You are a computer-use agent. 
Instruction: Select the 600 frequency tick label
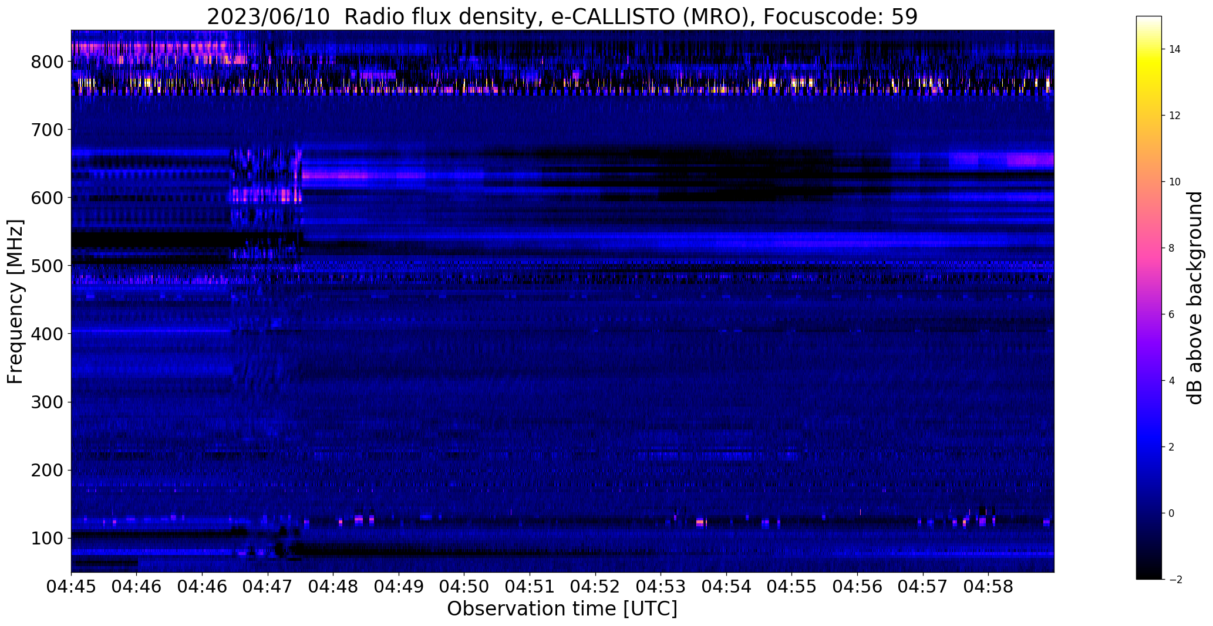click(x=47, y=197)
